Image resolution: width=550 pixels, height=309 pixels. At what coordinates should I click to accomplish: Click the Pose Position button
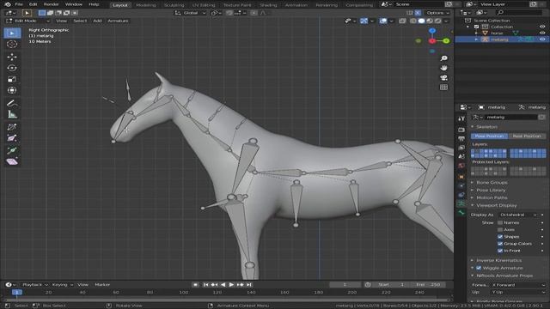(x=489, y=136)
